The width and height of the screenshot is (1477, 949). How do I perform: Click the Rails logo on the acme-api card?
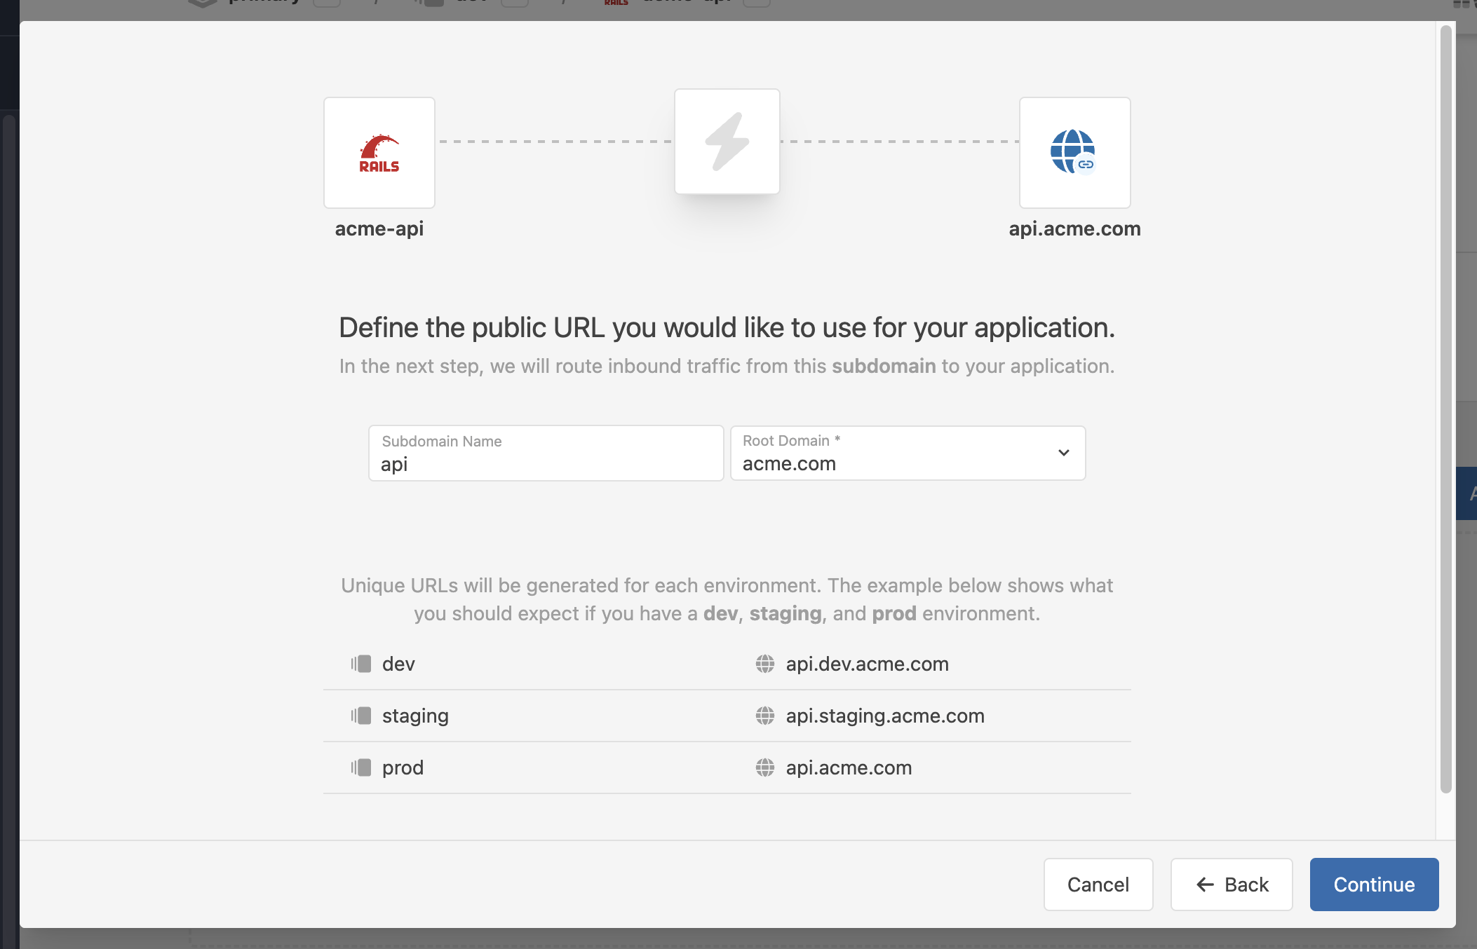[x=379, y=152]
